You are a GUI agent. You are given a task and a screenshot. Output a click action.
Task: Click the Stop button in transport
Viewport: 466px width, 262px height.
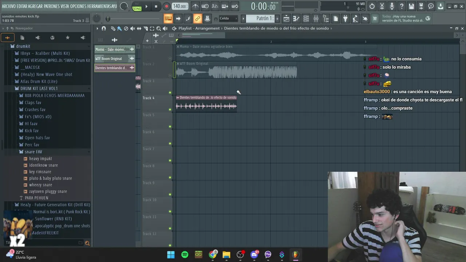click(x=156, y=7)
